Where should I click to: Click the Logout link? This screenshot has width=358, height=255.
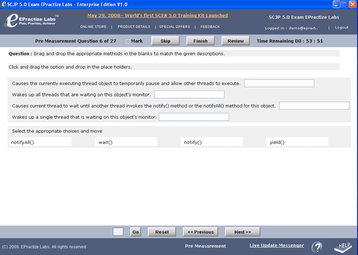point(342,28)
